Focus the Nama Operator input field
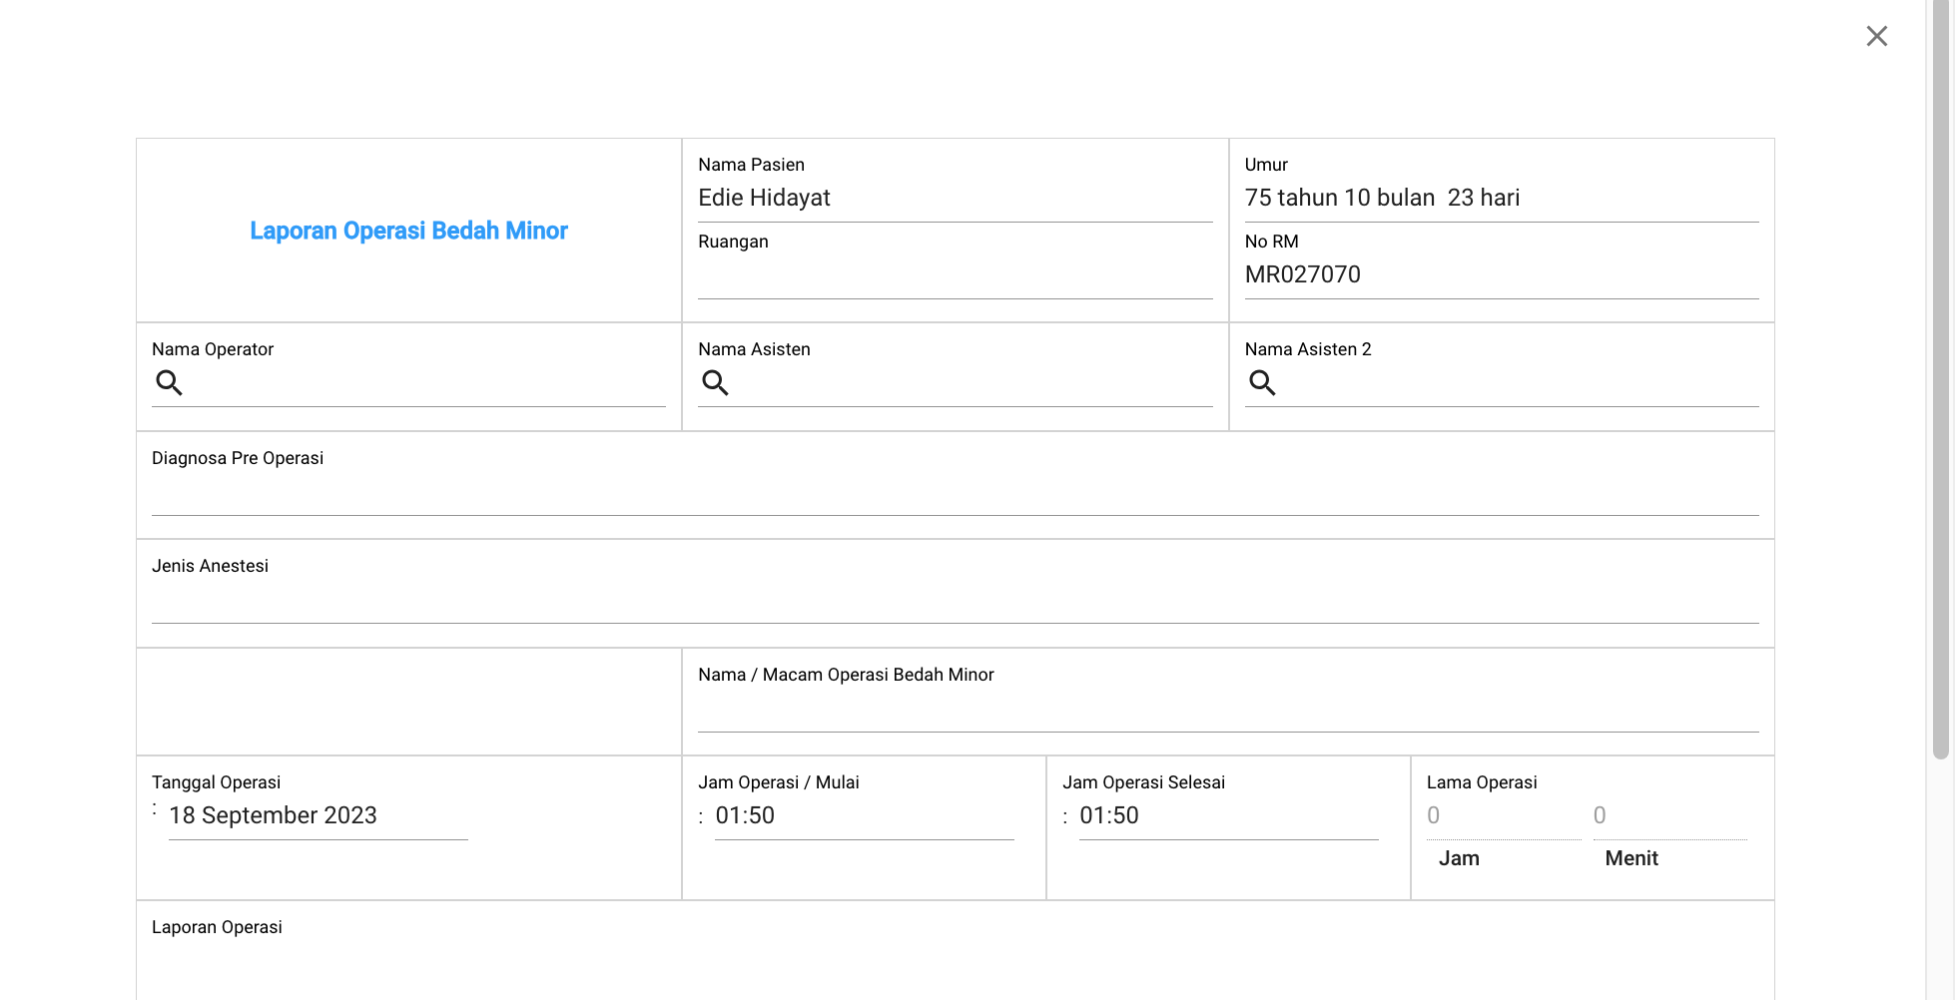 (426, 383)
